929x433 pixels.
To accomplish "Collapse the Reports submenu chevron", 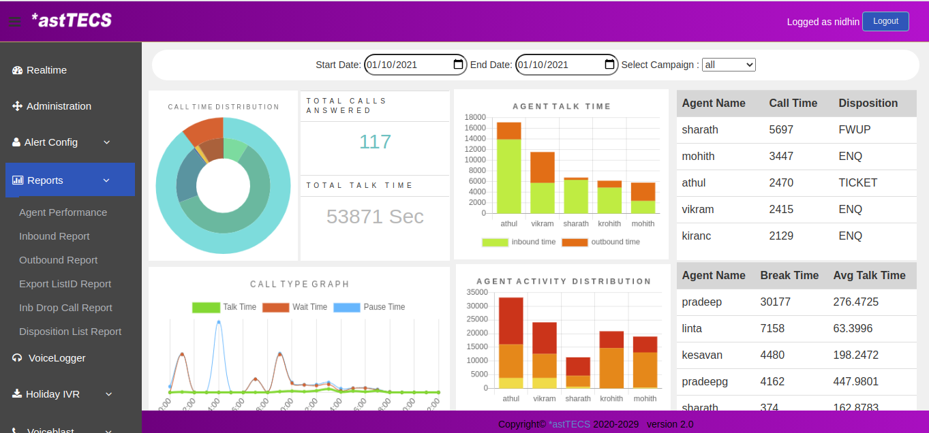I will pos(106,180).
